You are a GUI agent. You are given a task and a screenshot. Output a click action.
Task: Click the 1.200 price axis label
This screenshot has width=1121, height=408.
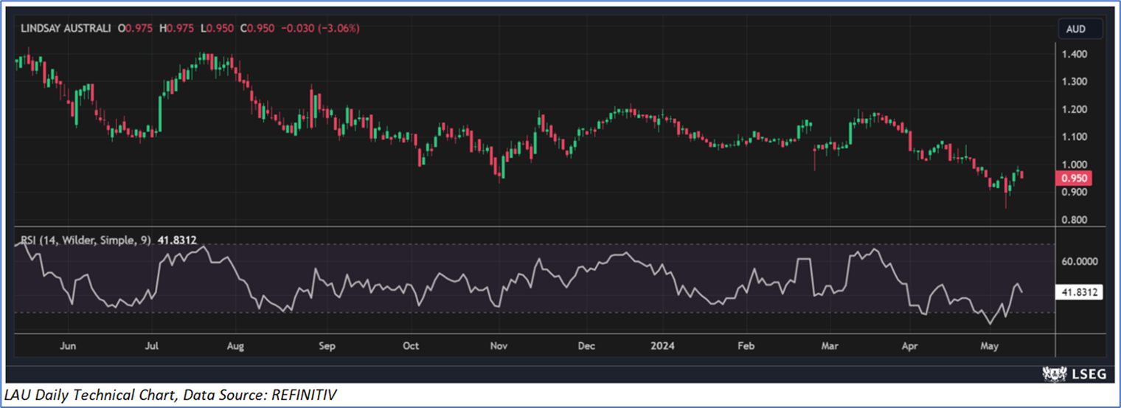tap(1076, 109)
